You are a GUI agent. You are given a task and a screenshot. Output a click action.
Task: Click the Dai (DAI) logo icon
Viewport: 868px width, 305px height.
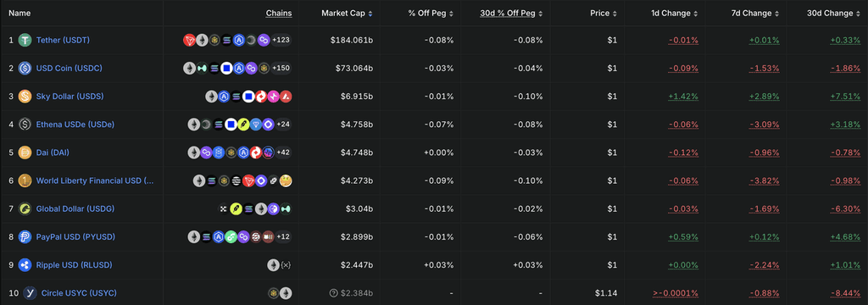click(x=25, y=152)
